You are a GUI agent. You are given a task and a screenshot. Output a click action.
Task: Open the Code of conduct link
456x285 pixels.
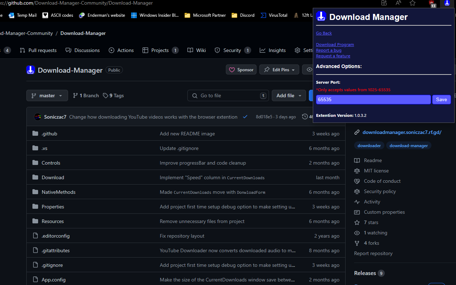[382, 181]
